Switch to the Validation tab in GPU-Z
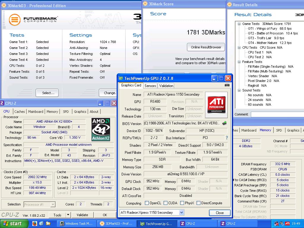The width and height of the screenshot is (304, 228). click(x=166, y=86)
